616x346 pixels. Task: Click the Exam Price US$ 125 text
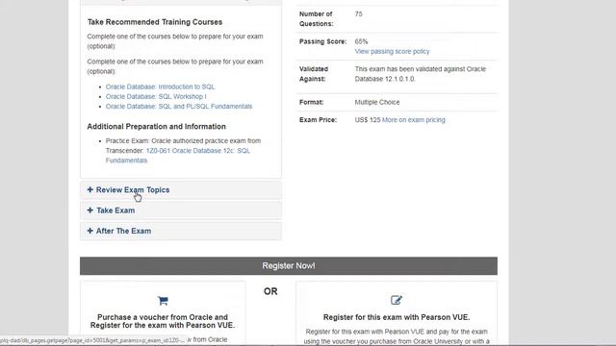[x=368, y=120]
